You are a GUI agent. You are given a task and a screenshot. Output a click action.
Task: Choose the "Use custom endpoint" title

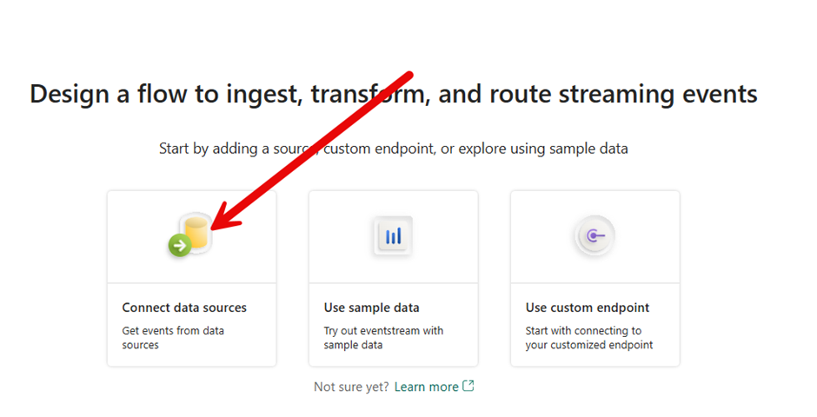pyautogui.click(x=588, y=308)
